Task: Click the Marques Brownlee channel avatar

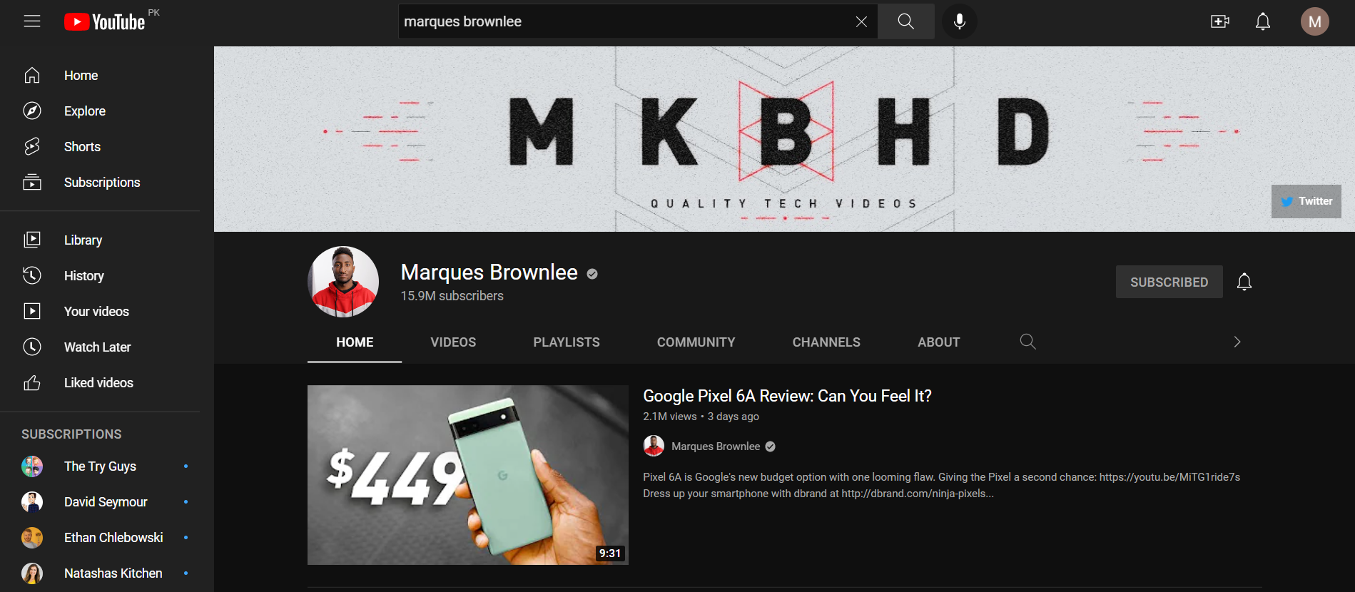Action: [x=343, y=282]
